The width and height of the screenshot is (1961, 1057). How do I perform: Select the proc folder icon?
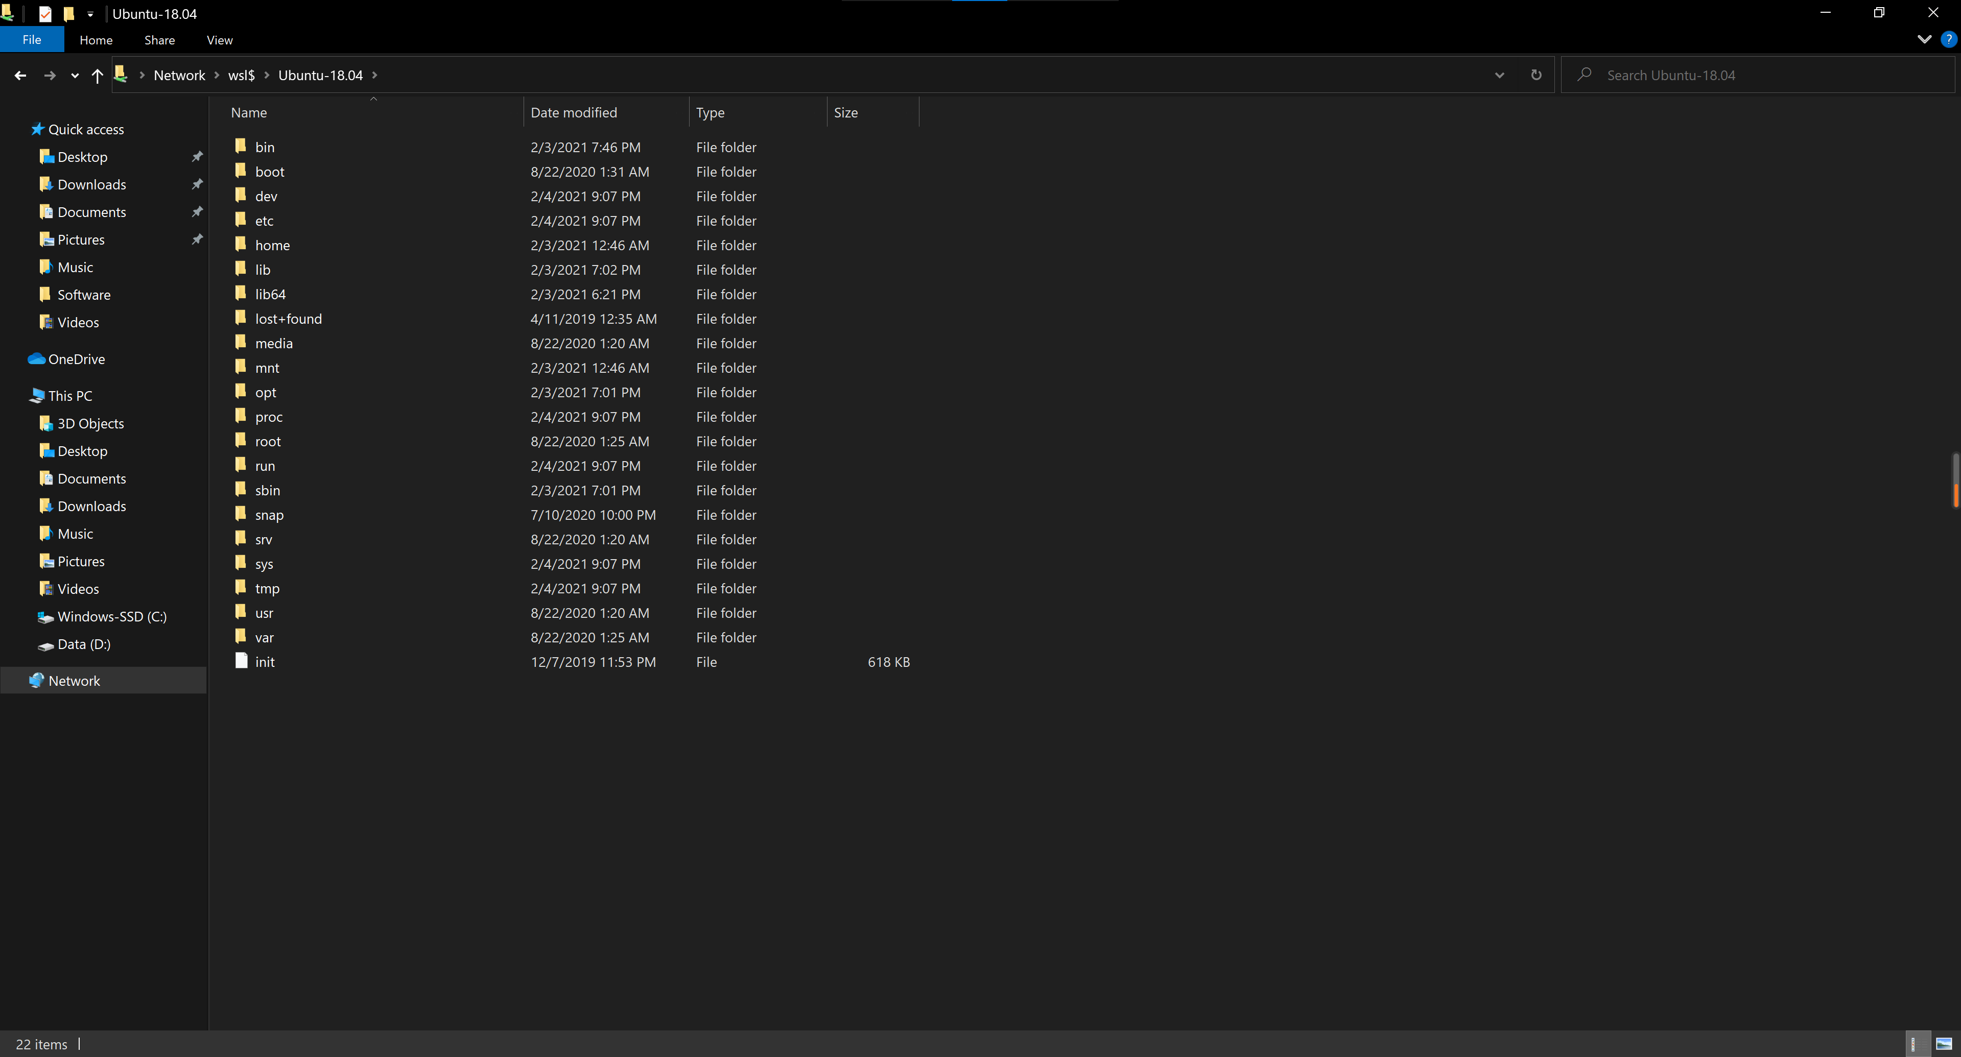(x=241, y=416)
